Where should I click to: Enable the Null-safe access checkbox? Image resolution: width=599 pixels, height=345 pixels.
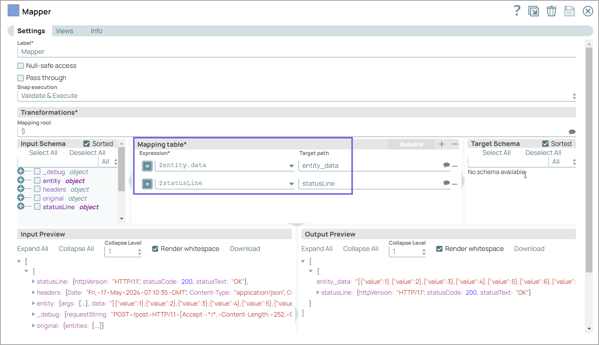tap(21, 66)
